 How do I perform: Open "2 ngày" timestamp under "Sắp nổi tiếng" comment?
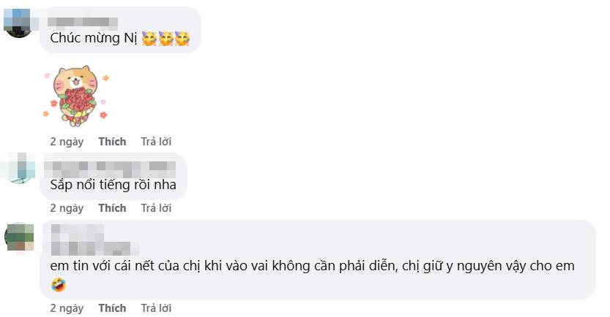point(67,208)
